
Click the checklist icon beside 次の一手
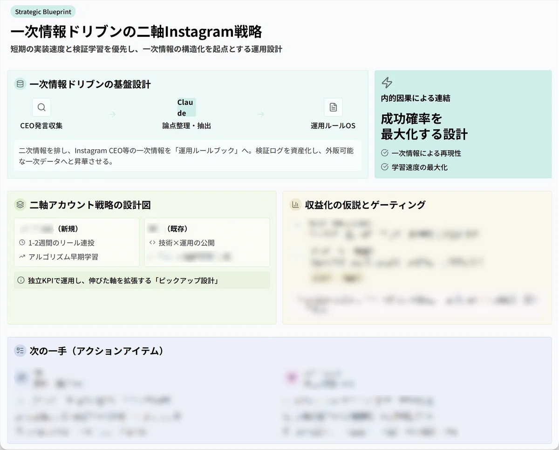click(x=20, y=351)
